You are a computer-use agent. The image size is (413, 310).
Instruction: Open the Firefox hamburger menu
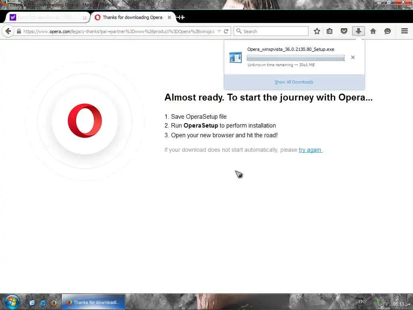(404, 31)
